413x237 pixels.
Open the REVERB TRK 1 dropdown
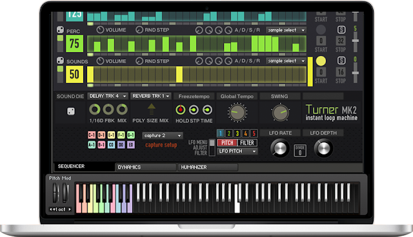click(151, 96)
